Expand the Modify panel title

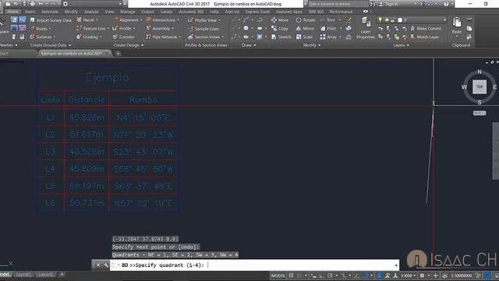[312, 45]
